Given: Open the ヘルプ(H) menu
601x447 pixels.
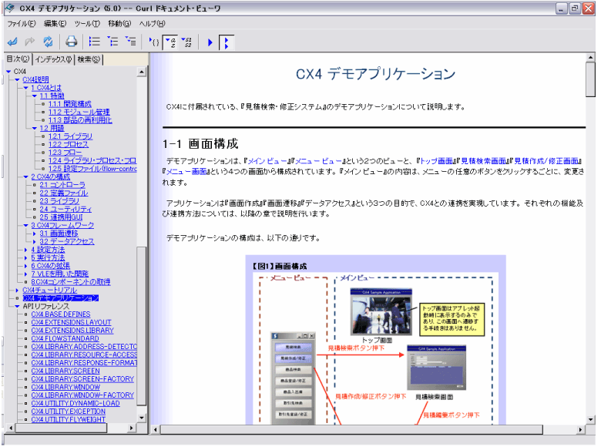Looking at the screenshot, I should [x=152, y=24].
